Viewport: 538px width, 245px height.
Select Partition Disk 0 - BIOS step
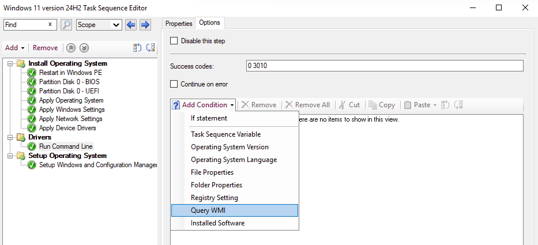(69, 82)
